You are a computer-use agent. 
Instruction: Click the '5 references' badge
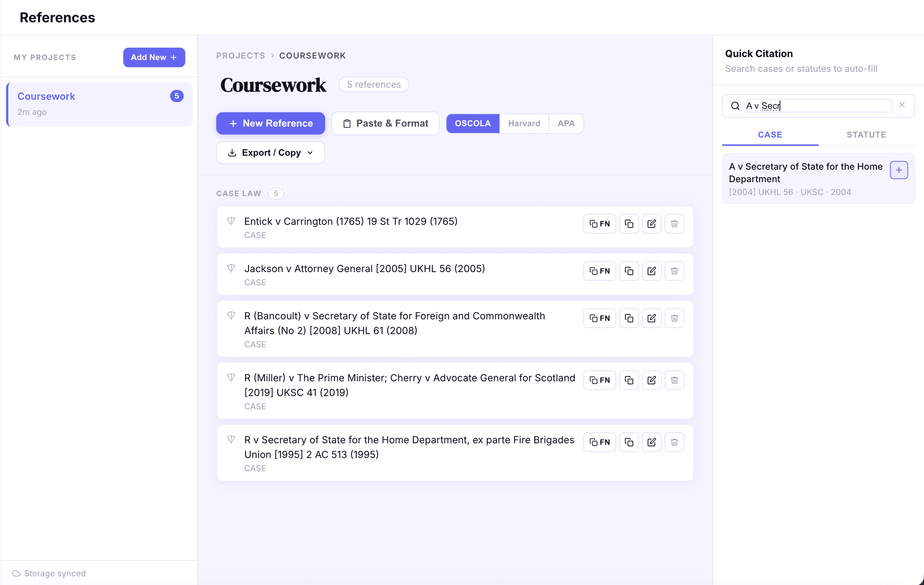pyautogui.click(x=374, y=84)
